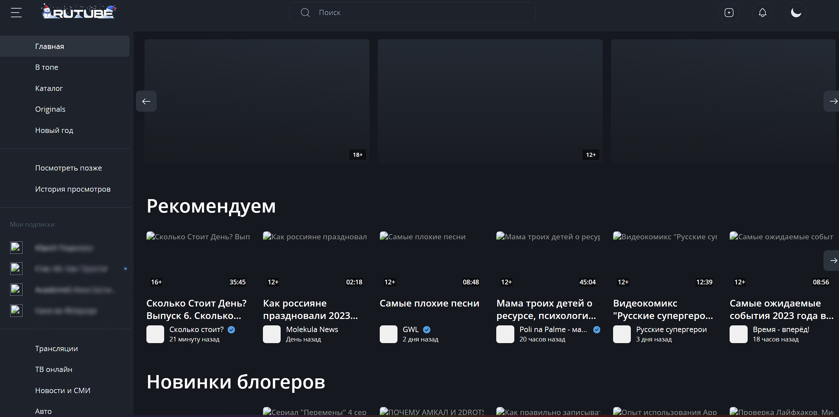This screenshot has height=417, width=839.
Task: Go to Каталог page
Action: coord(49,88)
